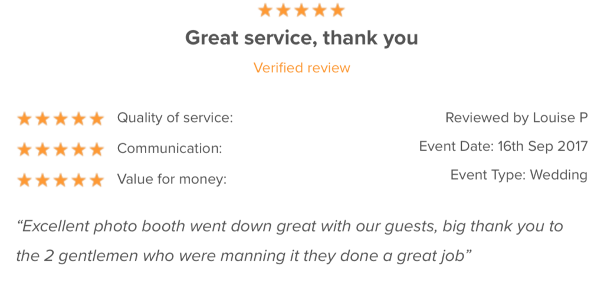Click the first Quality of service star
The image size is (604, 286).
24,119
